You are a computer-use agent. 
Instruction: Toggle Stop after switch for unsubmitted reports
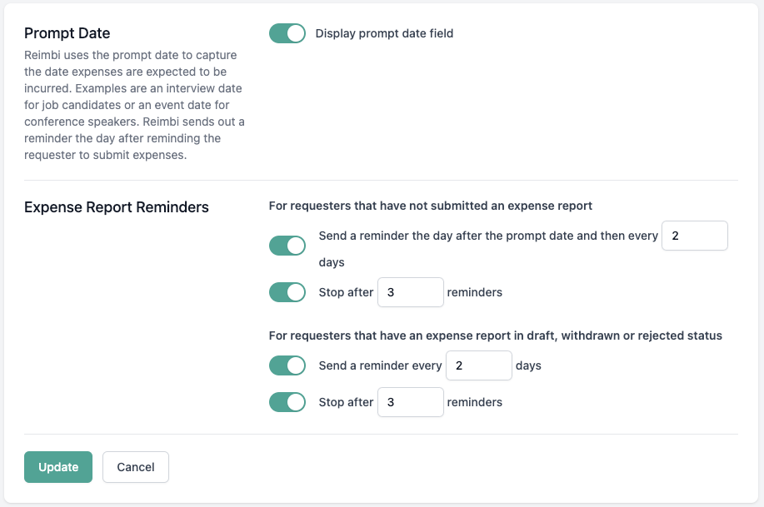click(287, 292)
